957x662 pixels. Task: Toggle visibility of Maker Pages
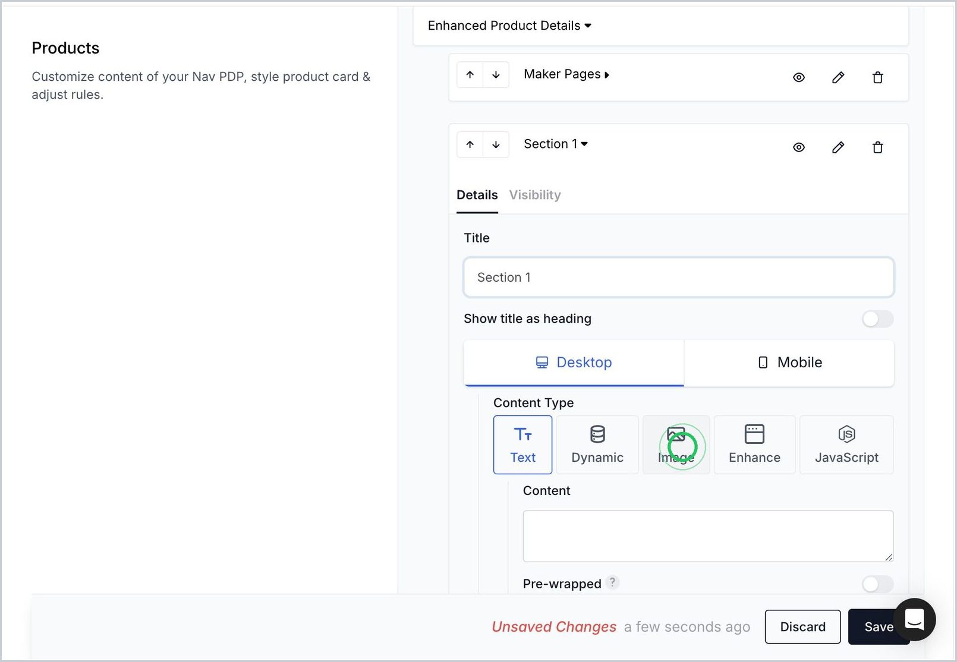(799, 77)
